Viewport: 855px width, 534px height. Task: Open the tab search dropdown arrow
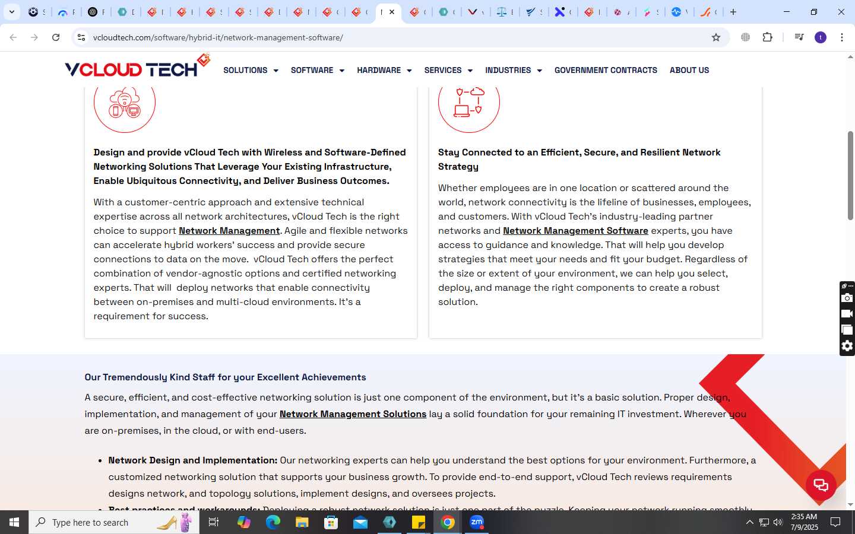12,12
